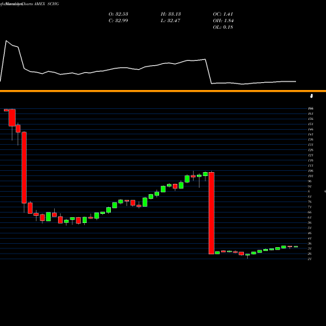Select the OL: 0.18 reading
Image resolution: width=326 pixels, height=326 pixels.
tap(223, 27)
